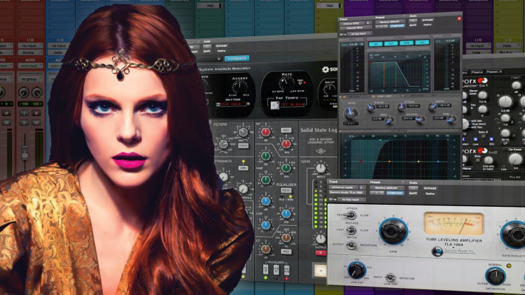Close the Channel Strip plugin window
The image size is (525, 295).
click(x=459, y=19)
